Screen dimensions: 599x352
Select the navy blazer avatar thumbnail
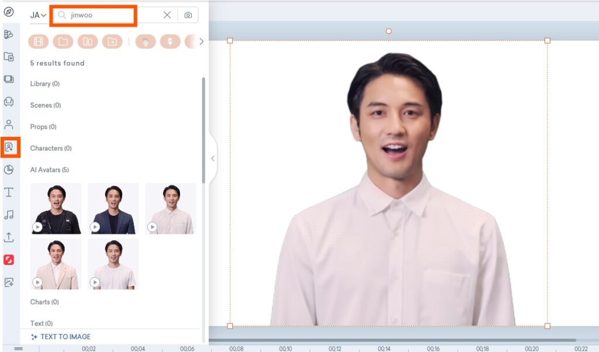coord(113,209)
